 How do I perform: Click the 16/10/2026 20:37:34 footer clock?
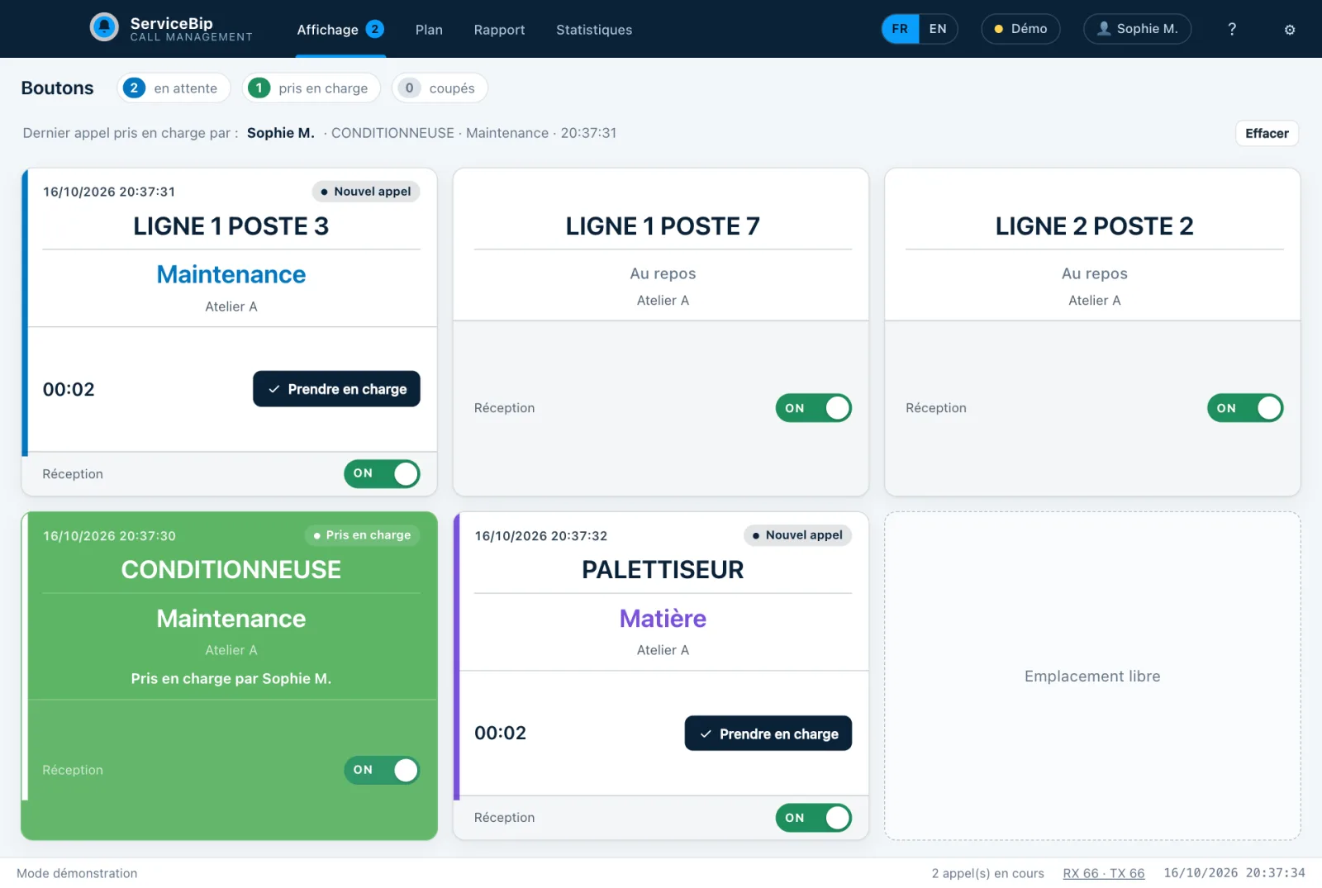[1234, 873]
